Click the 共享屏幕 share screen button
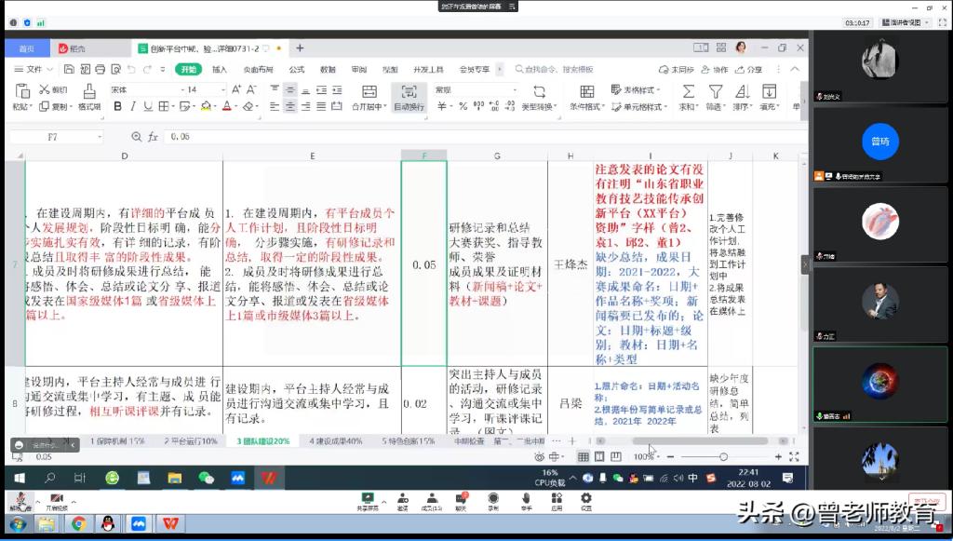This screenshot has width=953, height=541. point(366,502)
